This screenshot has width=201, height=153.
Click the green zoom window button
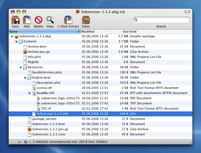24,12
